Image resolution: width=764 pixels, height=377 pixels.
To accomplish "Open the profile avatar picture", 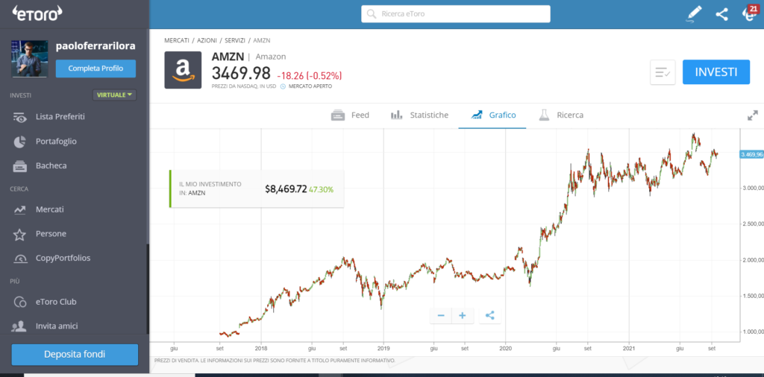I will pyautogui.click(x=30, y=59).
